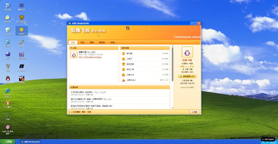Click the Kimi Agent tray badge

click(x=268, y=139)
